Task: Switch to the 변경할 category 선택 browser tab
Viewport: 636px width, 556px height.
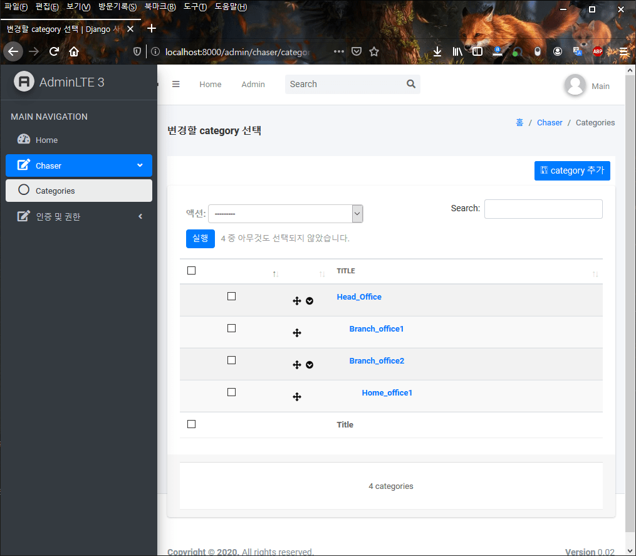Action: click(x=63, y=28)
